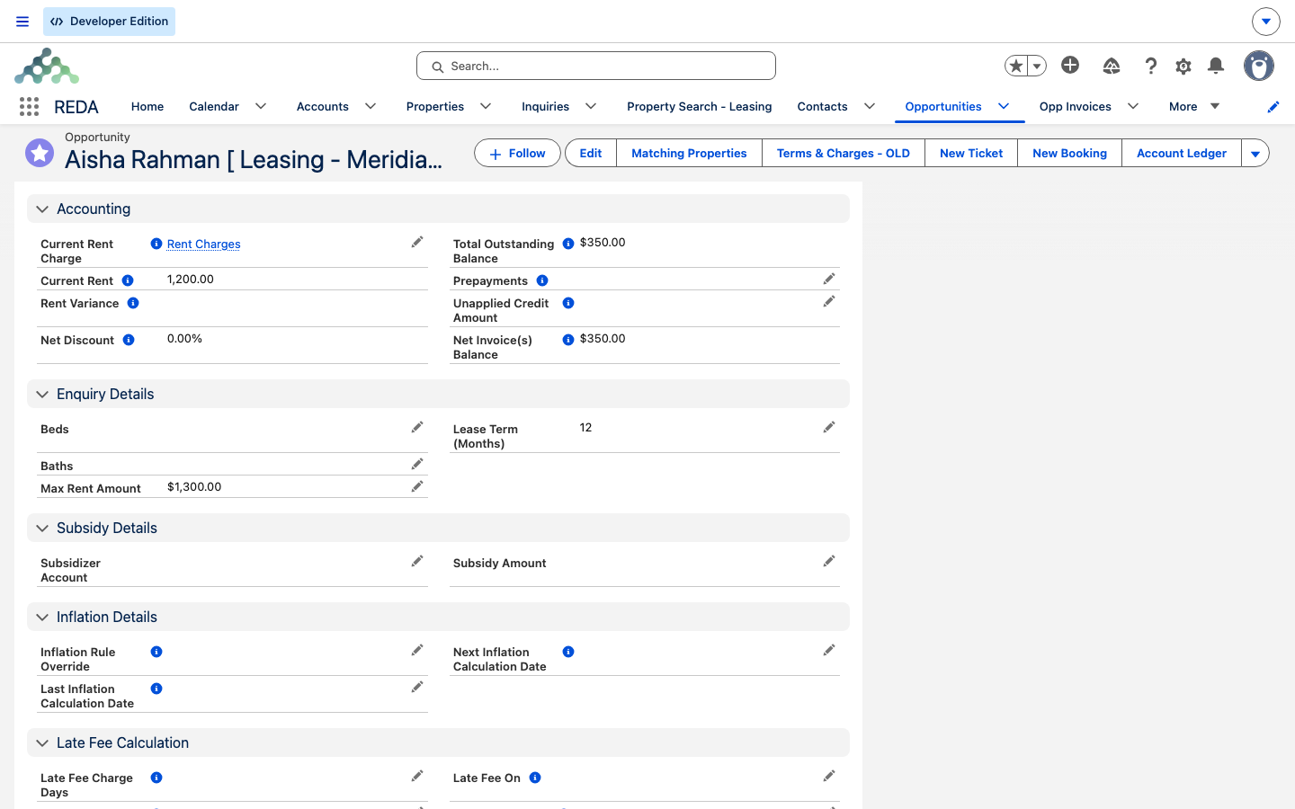
Task: Edit the Late Fee On field
Action: (x=829, y=776)
